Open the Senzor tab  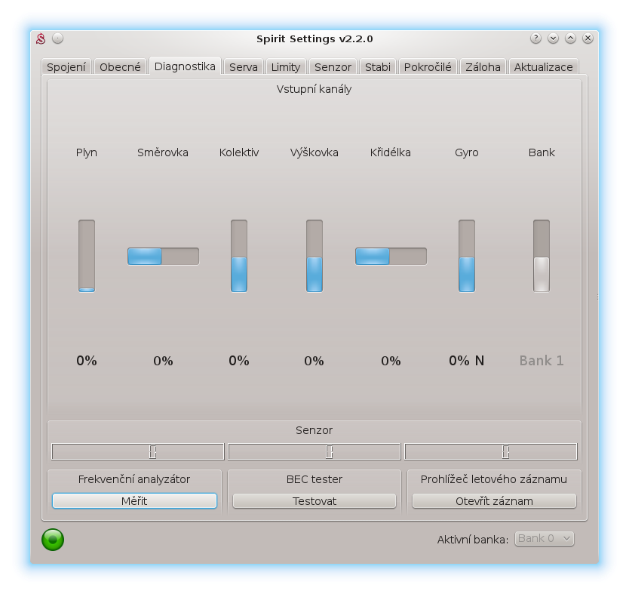point(333,66)
